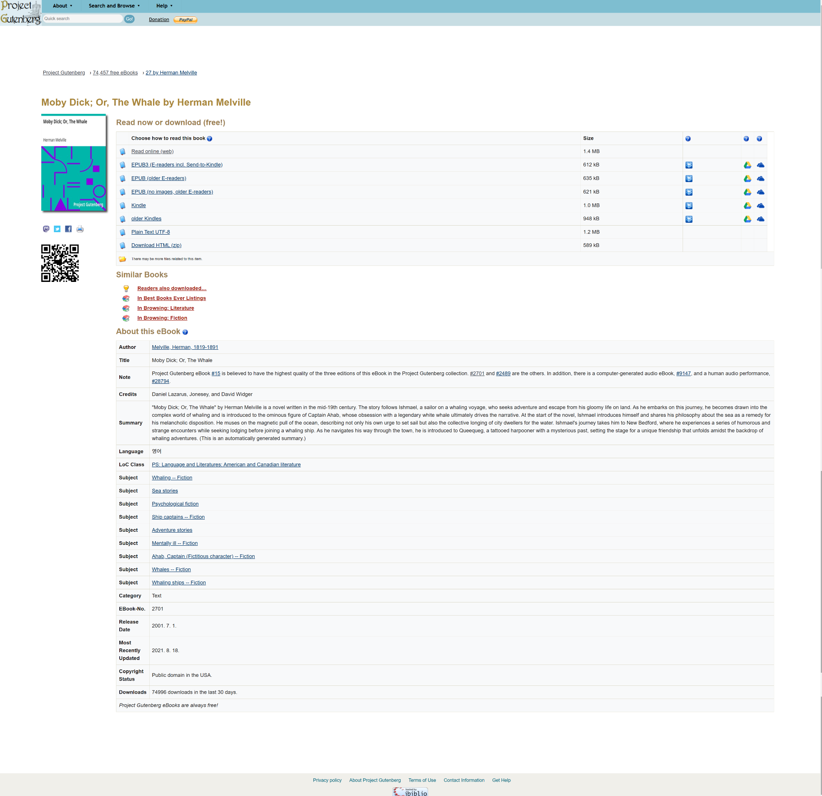Open Readers also downloaded link
Viewport: 822px width, 796px height.
click(171, 288)
